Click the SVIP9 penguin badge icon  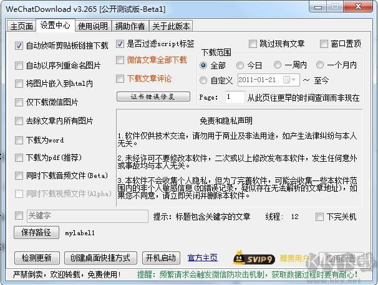point(254,258)
